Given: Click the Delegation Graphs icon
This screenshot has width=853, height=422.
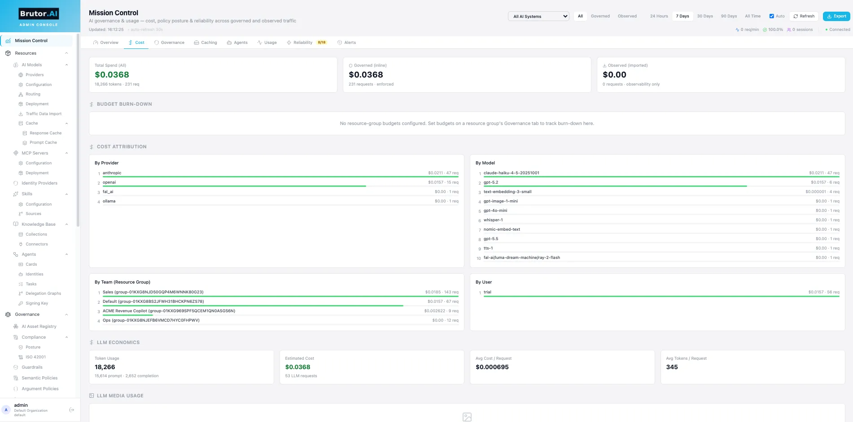Looking at the screenshot, I should tap(21, 293).
